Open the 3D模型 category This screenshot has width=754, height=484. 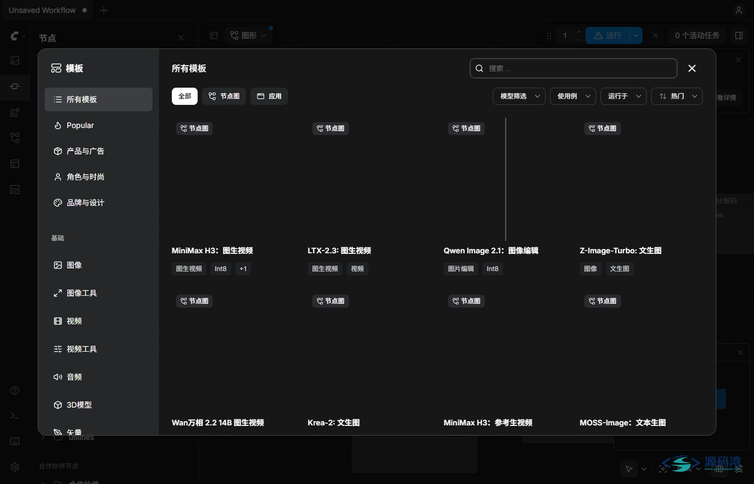click(99, 405)
